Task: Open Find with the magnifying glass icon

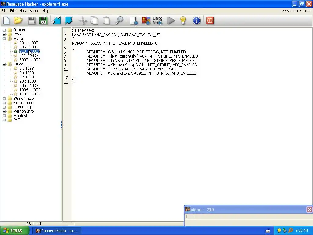Action: 120,21
